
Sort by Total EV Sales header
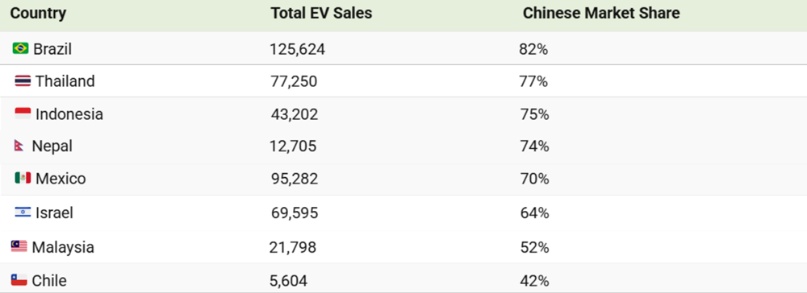point(321,14)
